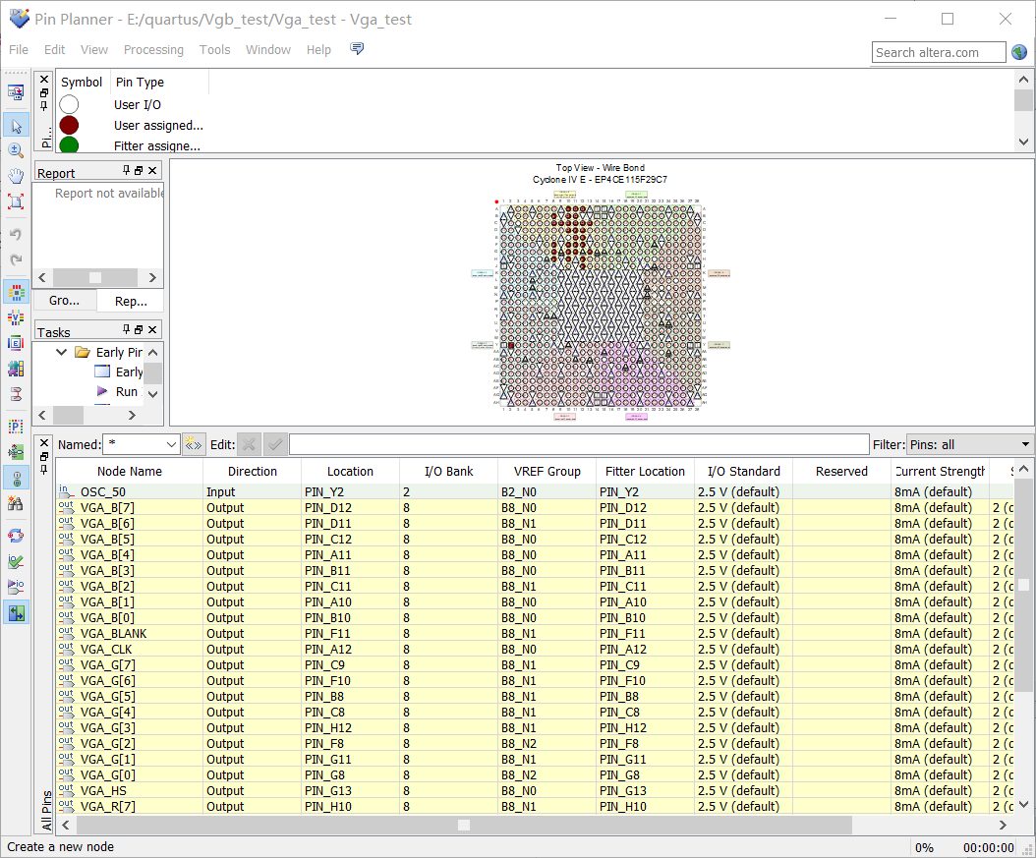This screenshot has width=1036, height=858.
Task: Click the topmost side-toolbar window icon
Action: click(x=16, y=92)
